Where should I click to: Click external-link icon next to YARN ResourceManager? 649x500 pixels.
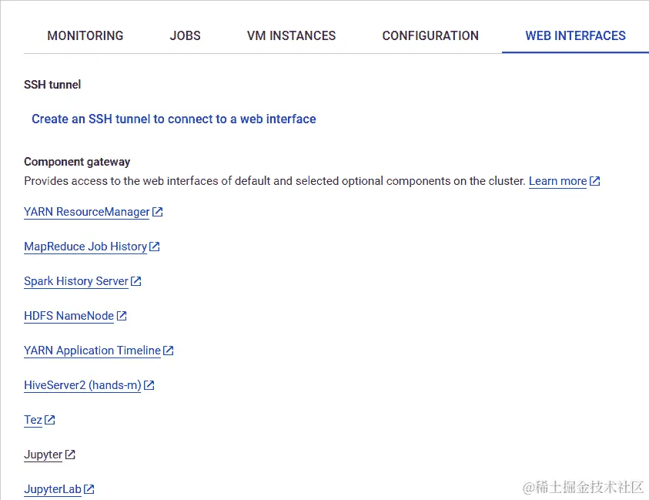point(158,212)
